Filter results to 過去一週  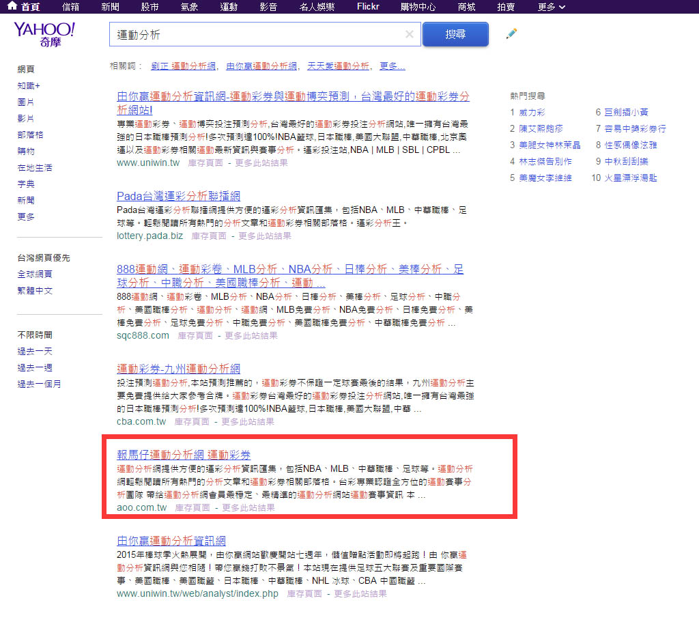[x=35, y=367]
